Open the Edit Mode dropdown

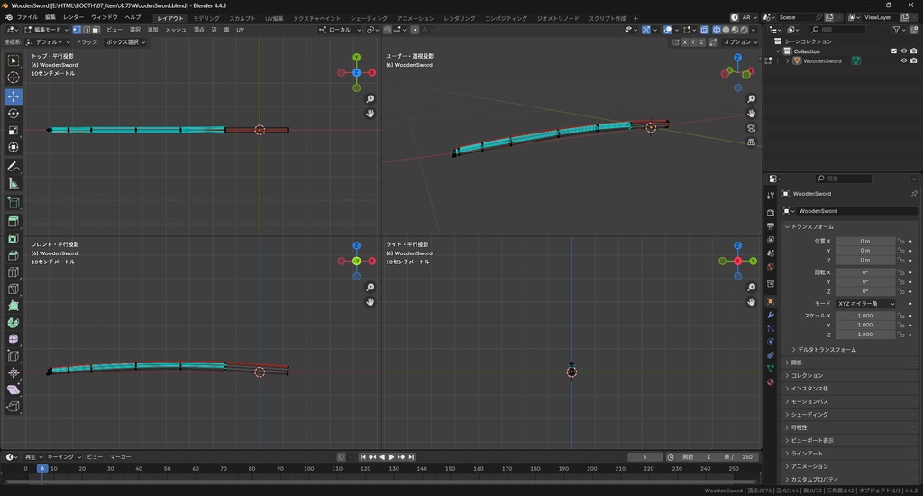pyautogui.click(x=47, y=30)
